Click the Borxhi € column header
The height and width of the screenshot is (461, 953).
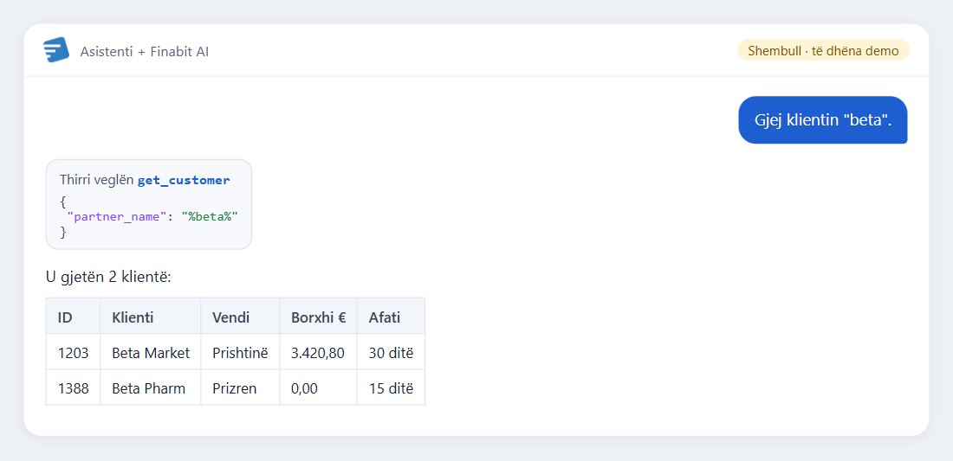(318, 316)
